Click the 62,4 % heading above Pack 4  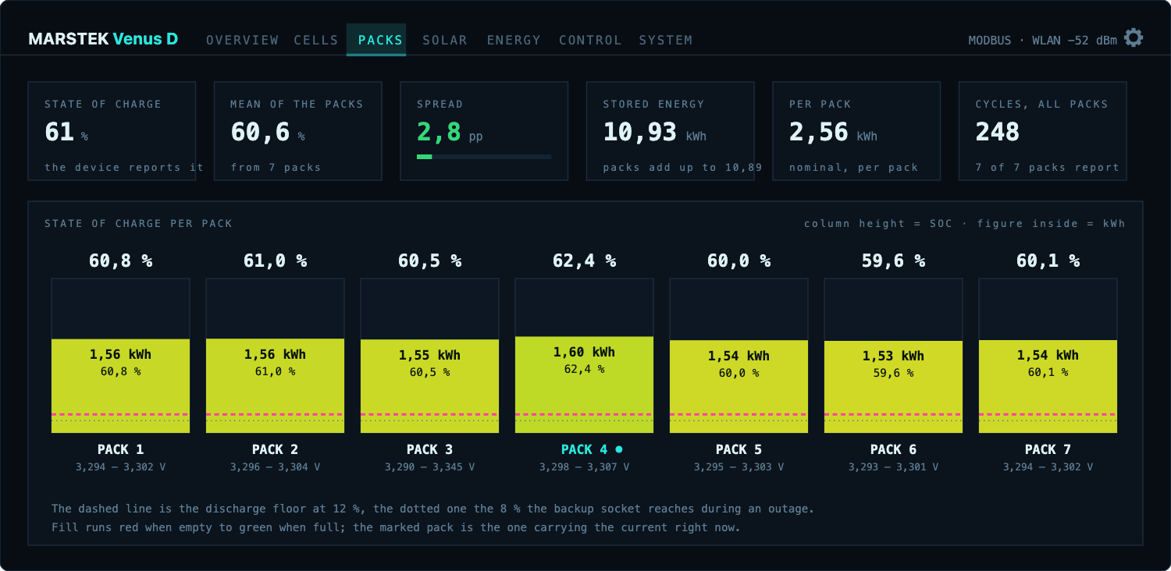tap(584, 261)
